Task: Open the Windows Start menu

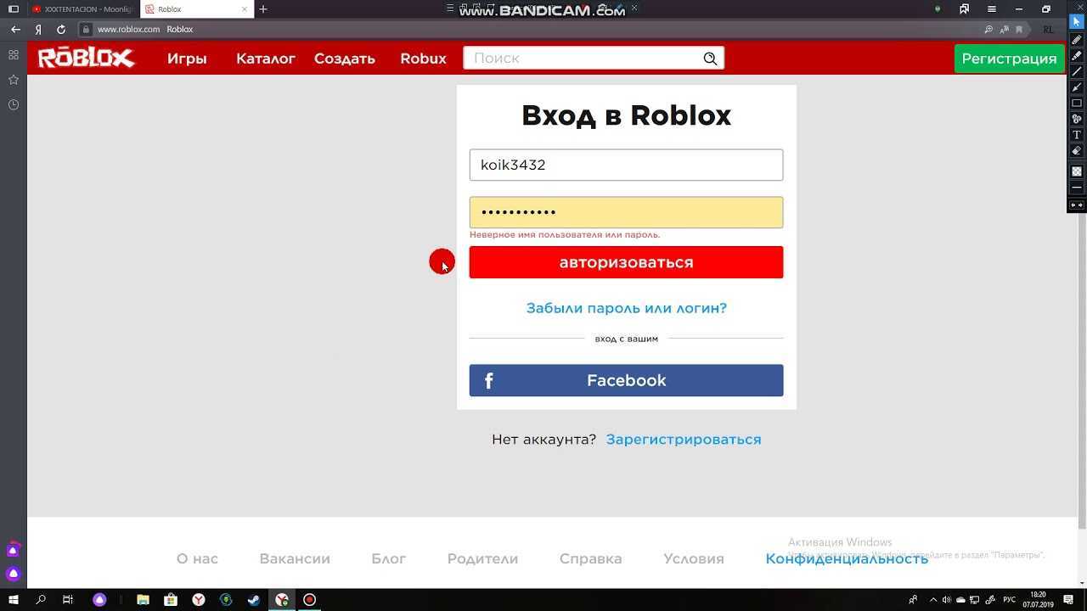Action: pos(14,600)
